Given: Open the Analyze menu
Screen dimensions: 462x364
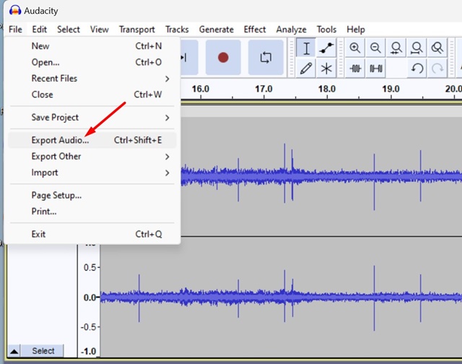Looking at the screenshot, I should click(x=291, y=30).
